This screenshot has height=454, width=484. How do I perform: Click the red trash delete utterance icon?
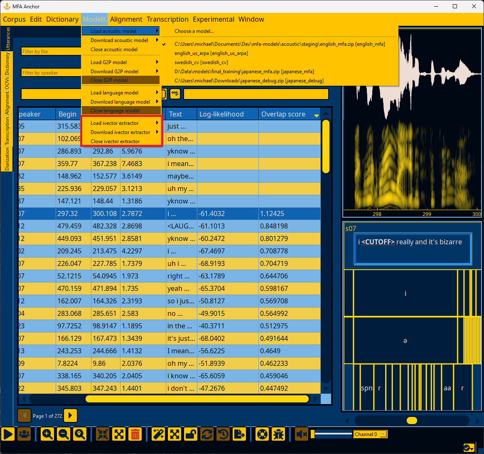[135, 434]
